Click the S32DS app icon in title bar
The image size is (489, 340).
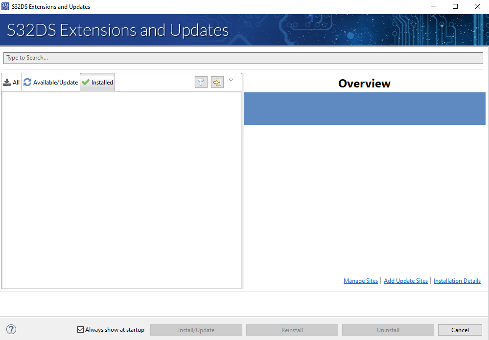coord(5,6)
